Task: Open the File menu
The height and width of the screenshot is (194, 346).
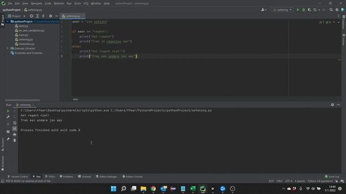Action: tap(10, 4)
